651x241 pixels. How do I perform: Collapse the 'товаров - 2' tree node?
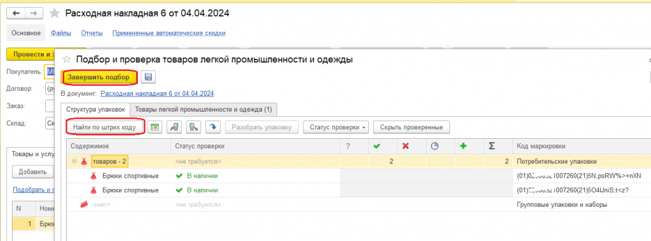(x=74, y=162)
